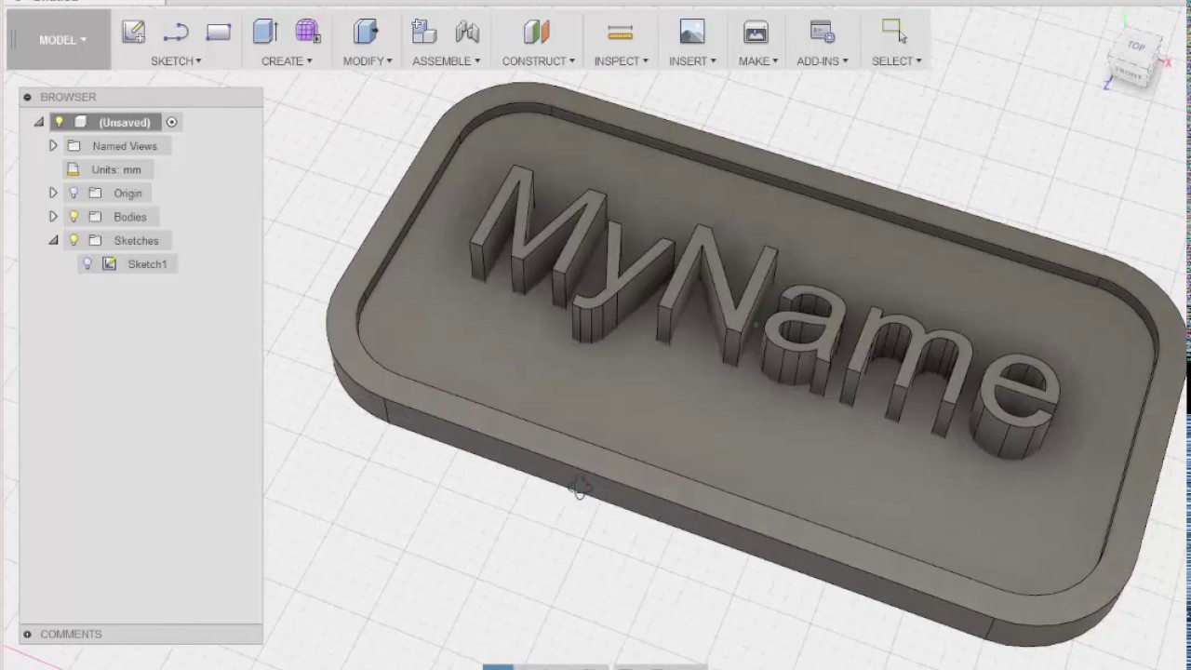1191x670 pixels.
Task: Select the Rectangle sketch tool icon
Action: pos(219,33)
